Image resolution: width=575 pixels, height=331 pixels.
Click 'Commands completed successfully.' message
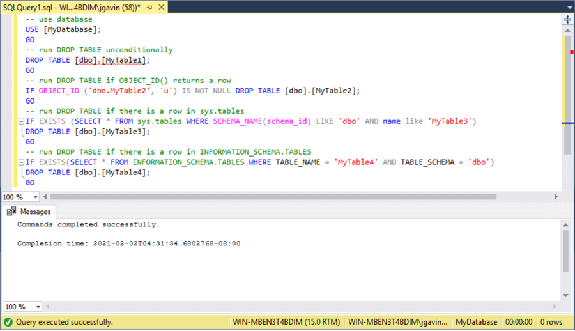tap(88, 224)
